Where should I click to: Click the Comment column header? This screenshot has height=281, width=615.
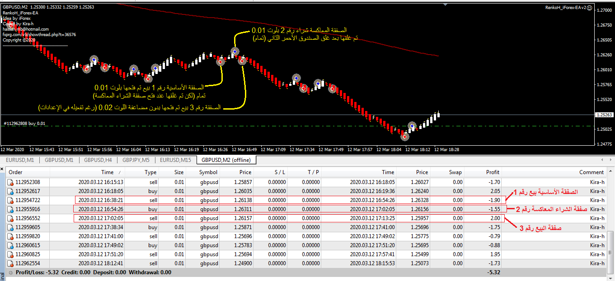click(591, 172)
